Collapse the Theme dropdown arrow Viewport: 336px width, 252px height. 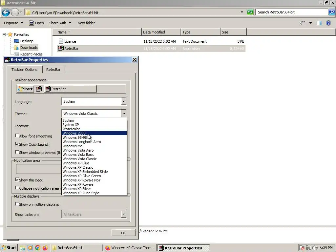coord(124,113)
